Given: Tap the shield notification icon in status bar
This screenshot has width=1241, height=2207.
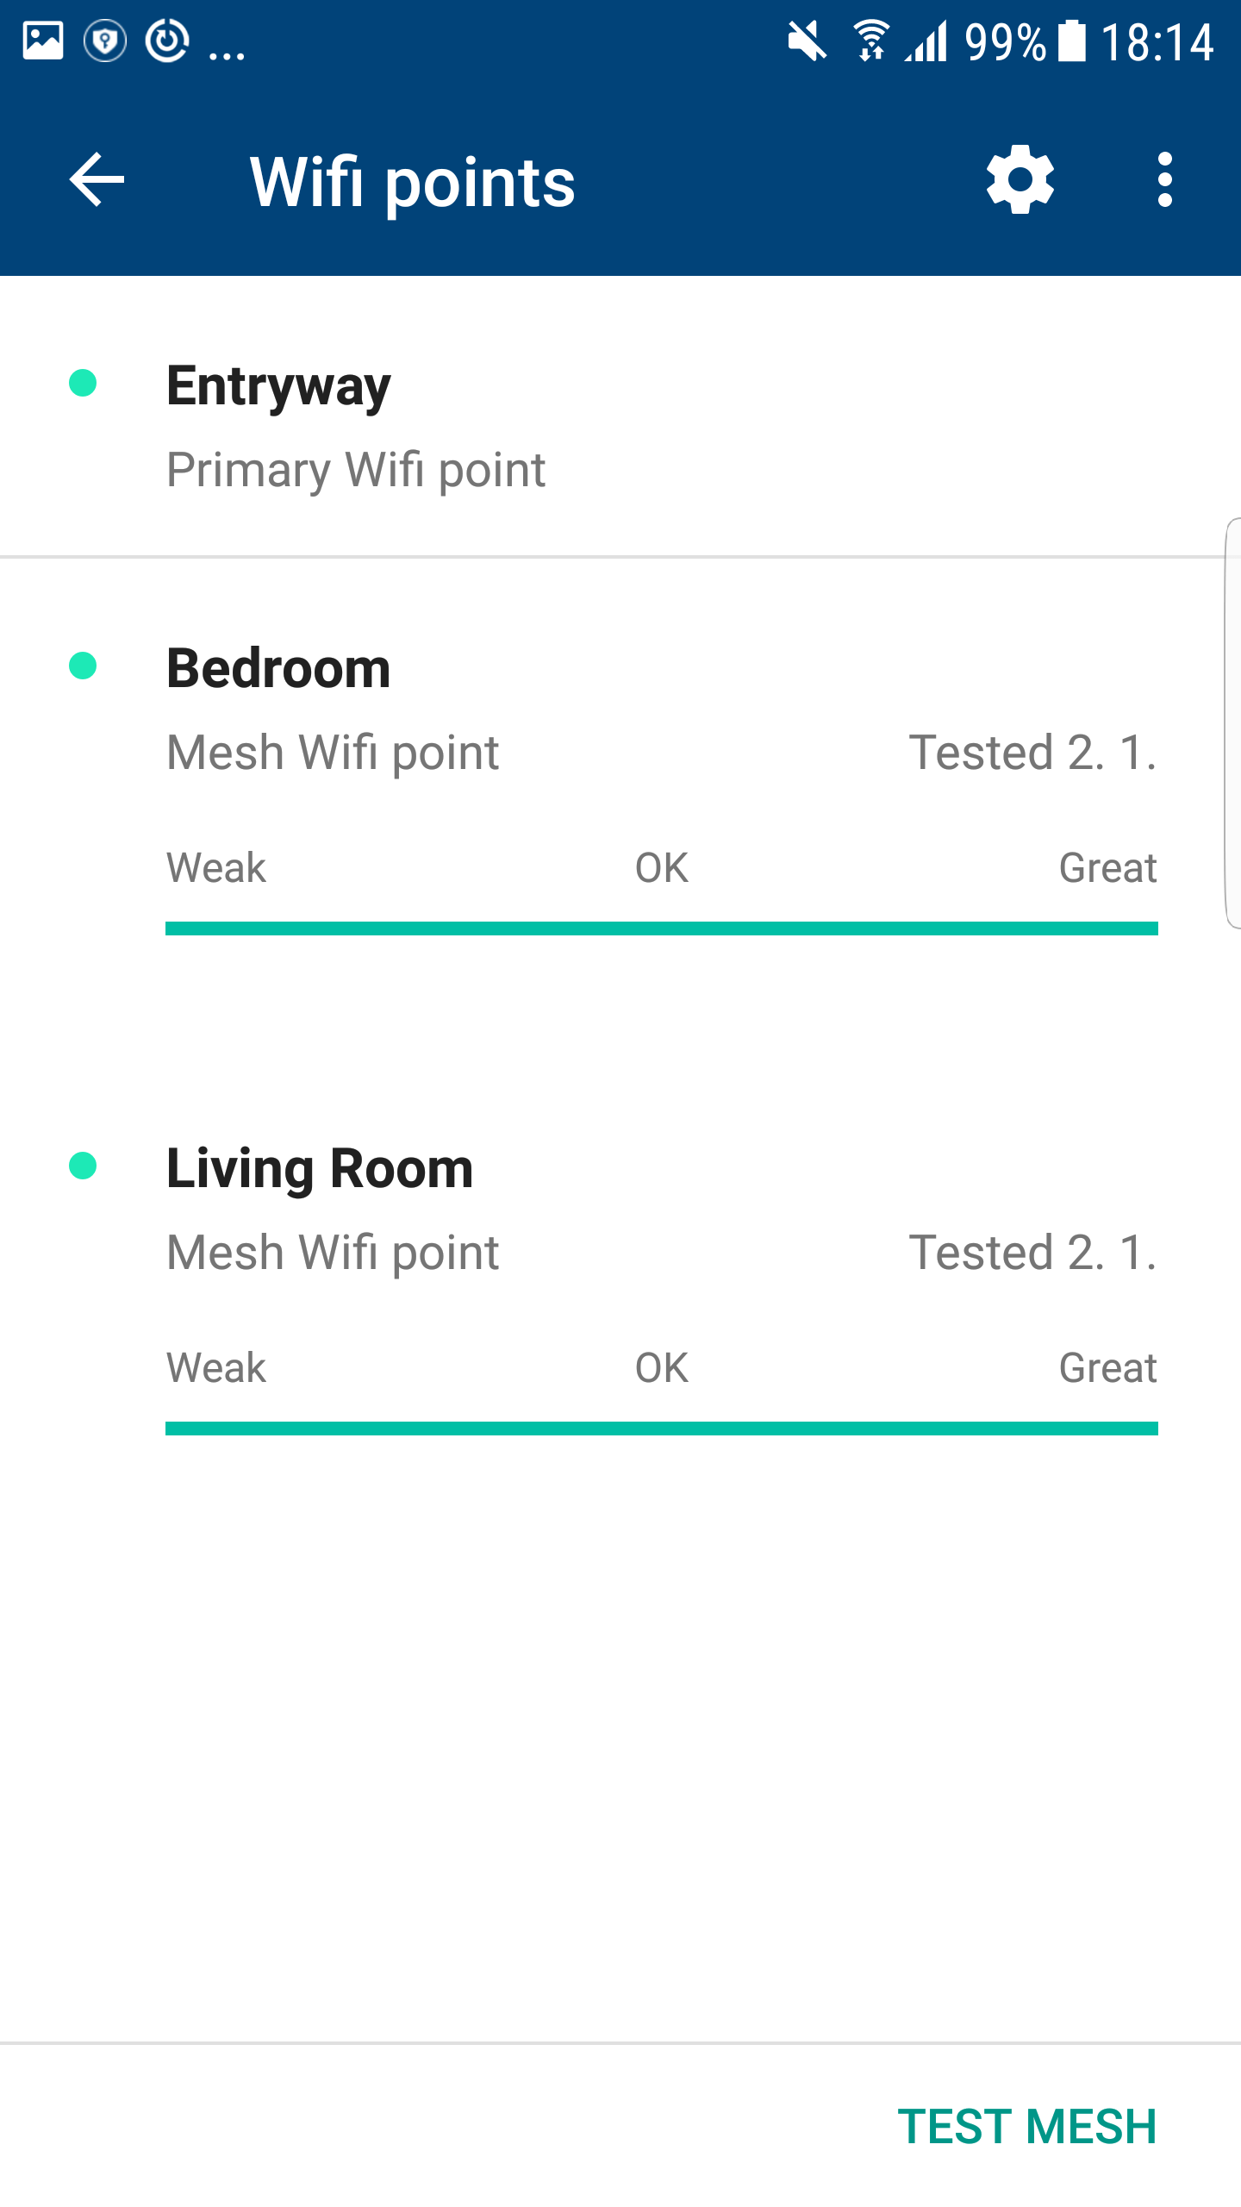Looking at the screenshot, I should (x=105, y=41).
